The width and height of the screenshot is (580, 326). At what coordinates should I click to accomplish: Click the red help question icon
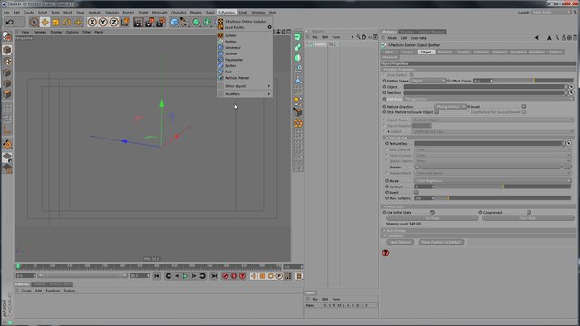[x=385, y=254]
